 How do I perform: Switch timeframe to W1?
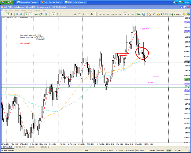click(x=129, y=14)
